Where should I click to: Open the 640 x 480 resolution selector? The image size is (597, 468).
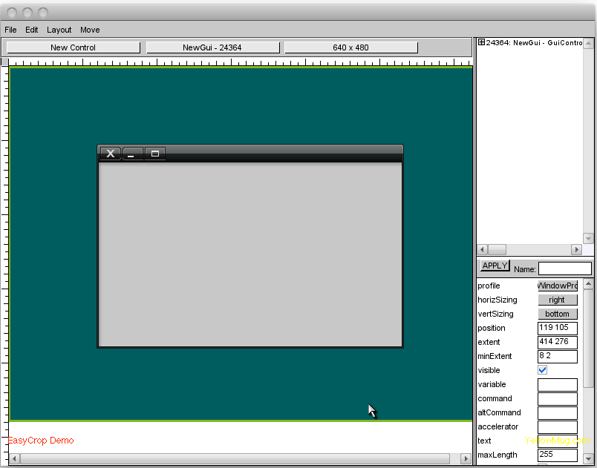point(350,47)
